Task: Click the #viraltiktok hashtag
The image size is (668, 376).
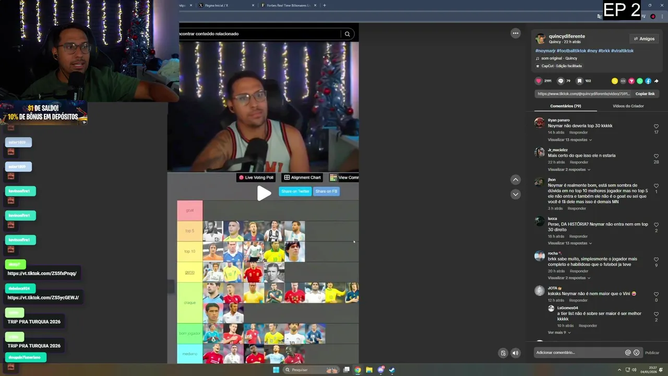Action: point(622,51)
